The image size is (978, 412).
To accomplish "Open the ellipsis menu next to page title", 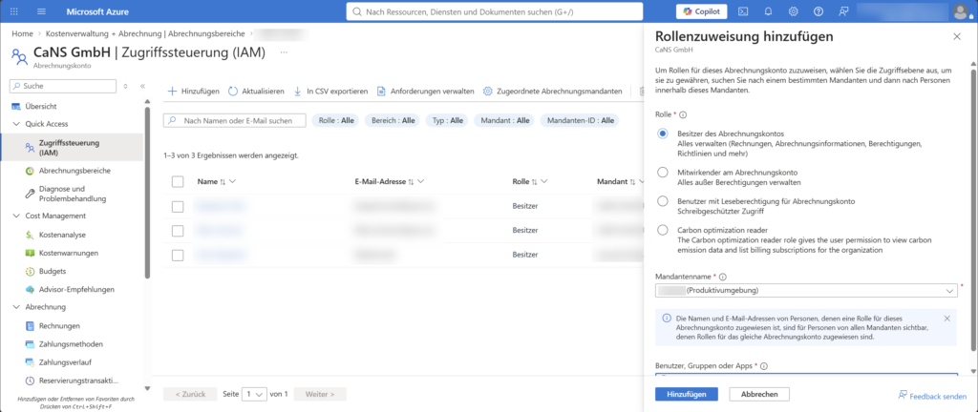I will (284, 52).
